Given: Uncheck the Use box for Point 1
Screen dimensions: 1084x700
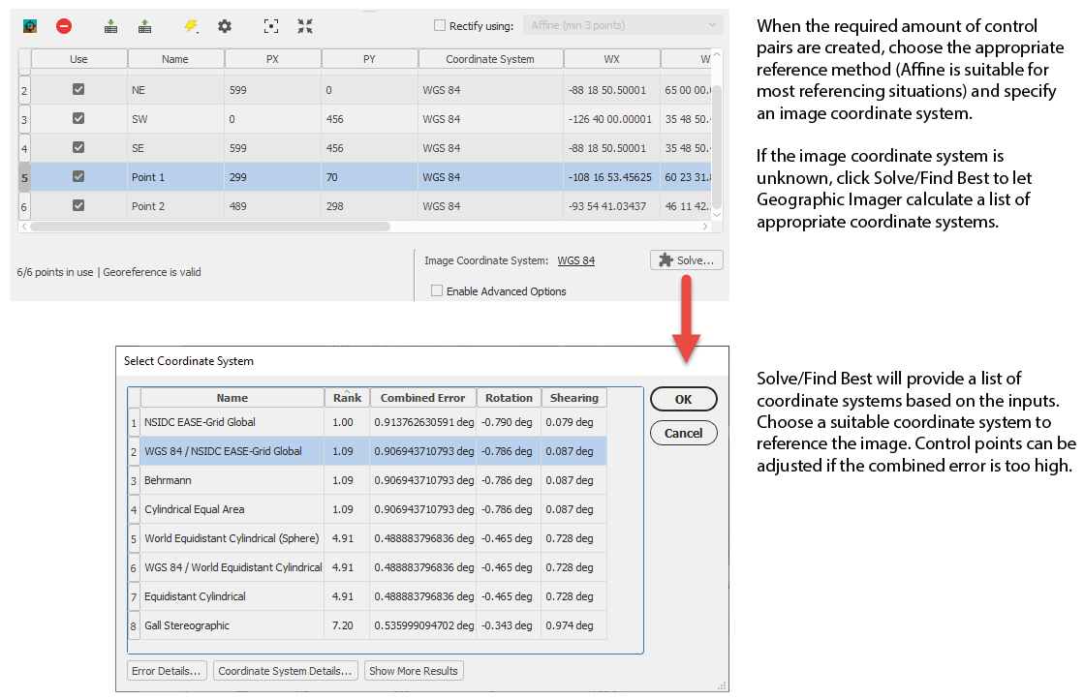Looking at the screenshot, I should [x=78, y=176].
